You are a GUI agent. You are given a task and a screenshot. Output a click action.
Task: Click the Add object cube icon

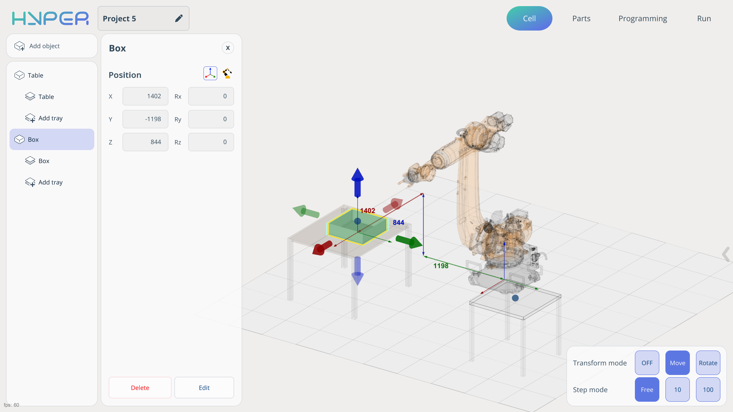(19, 46)
